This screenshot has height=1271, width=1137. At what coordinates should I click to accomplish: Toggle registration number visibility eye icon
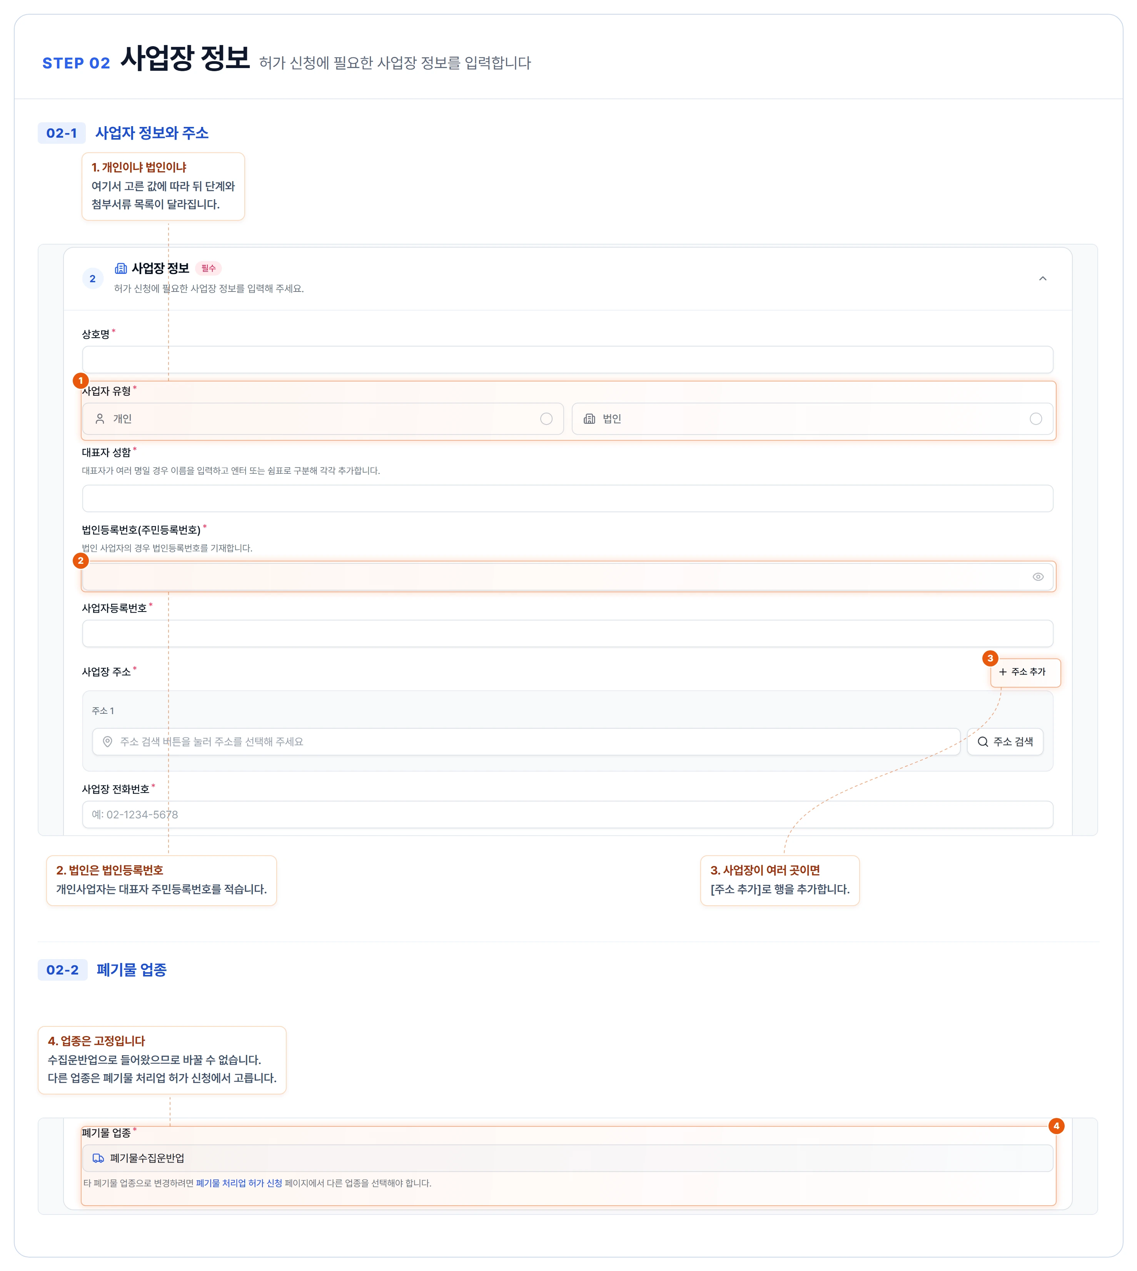tap(1038, 577)
